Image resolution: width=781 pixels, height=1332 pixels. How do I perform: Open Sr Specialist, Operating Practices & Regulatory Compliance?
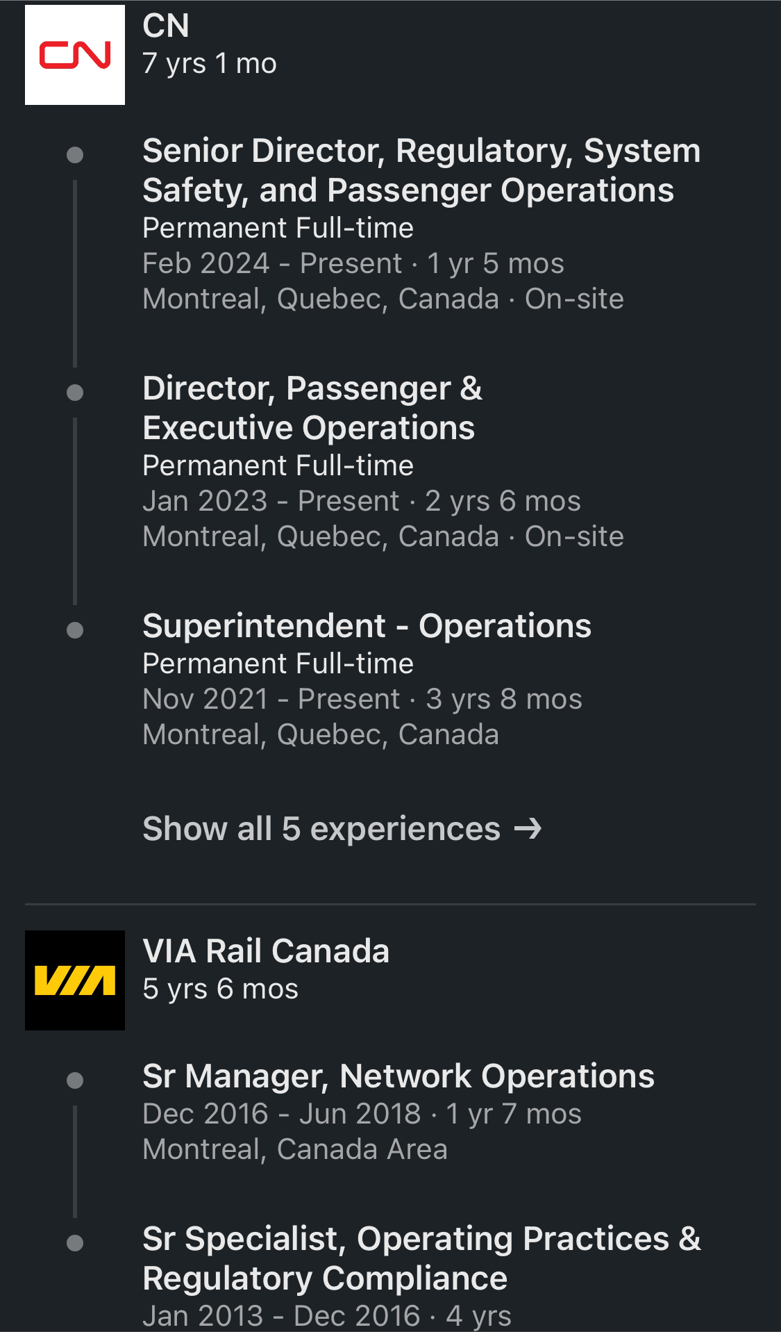click(421, 1258)
